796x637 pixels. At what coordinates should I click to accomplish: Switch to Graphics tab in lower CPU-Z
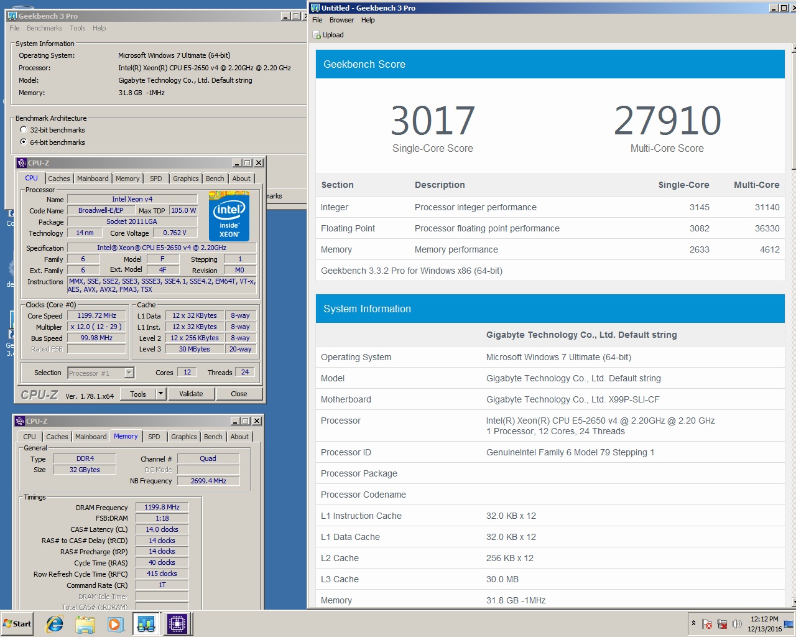pos(184,437)
